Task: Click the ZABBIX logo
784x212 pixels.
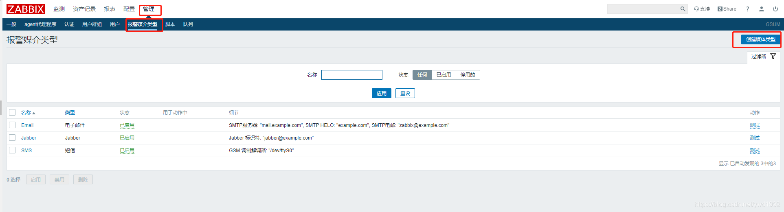Action: (26, 9)
